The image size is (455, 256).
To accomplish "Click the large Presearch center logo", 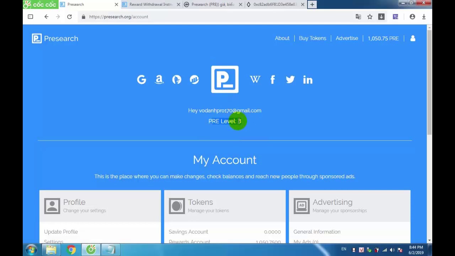I will (225, 79).
